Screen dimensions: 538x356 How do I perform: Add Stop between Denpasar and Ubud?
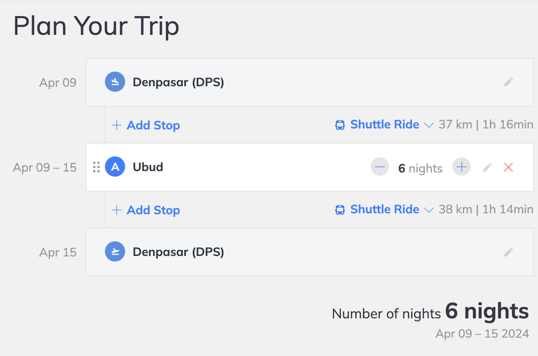click(x=146, y=125)
